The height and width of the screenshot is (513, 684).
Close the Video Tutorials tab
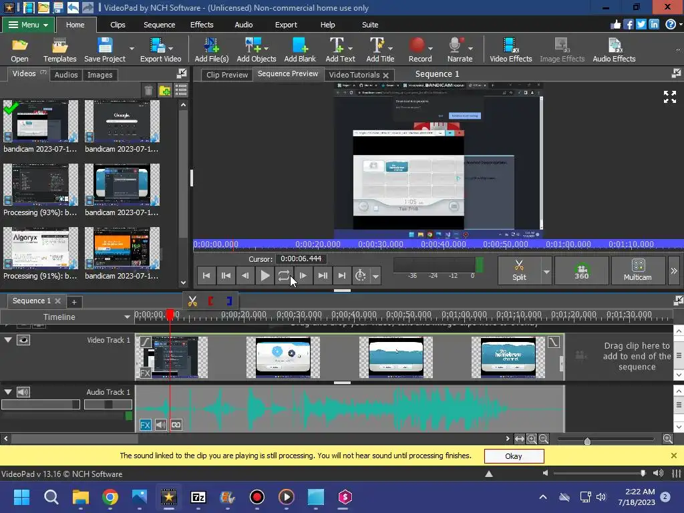tap(385, 75)
